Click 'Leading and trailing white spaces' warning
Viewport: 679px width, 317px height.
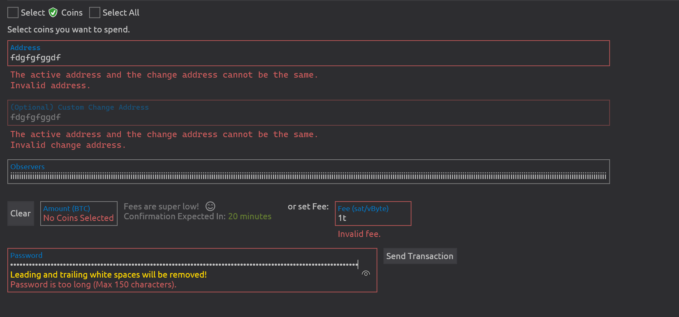(109, 275)
